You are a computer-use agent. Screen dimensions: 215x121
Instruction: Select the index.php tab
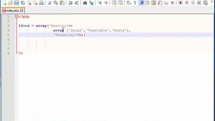(12, 10)
